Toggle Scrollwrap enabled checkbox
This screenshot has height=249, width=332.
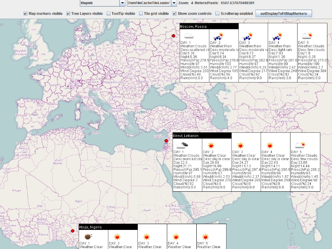click(x=217, y=14)
